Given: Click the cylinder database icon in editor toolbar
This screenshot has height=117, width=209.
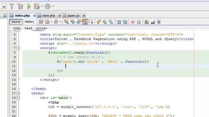Looking at the screenshot, I should click(x=159, y=22).
